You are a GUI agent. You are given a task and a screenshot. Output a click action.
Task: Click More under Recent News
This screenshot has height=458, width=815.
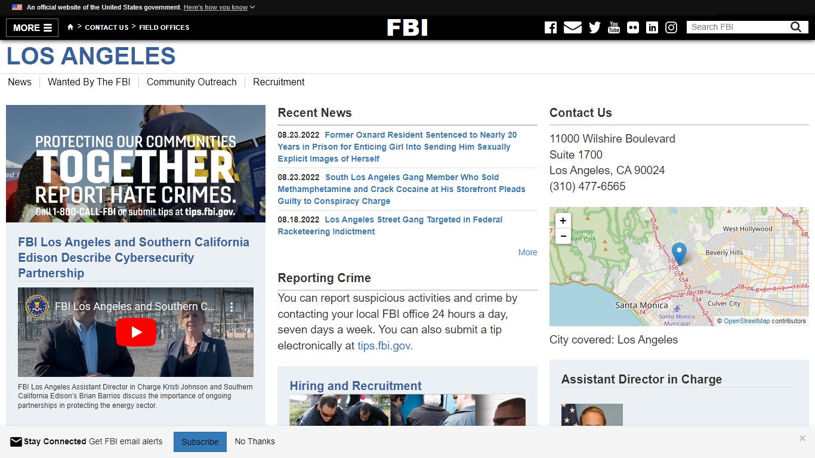pos(527,252)
